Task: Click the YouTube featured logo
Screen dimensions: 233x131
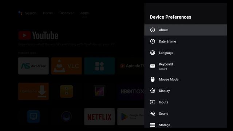Action: [38, 36]
